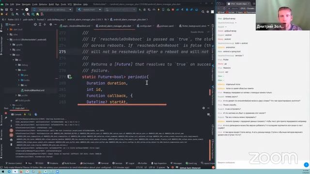Select main.dart tab in Run panel

click(19, 108)
